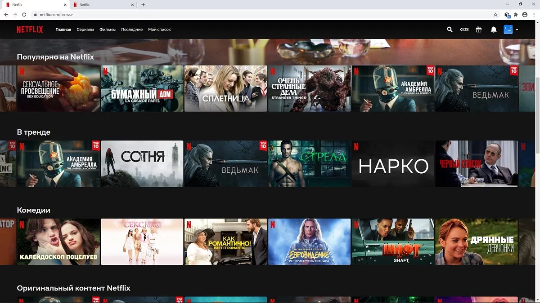The width and height of the screenshot is (540, 303).
Task: Open the notifications bell icon
Action: 494,30
